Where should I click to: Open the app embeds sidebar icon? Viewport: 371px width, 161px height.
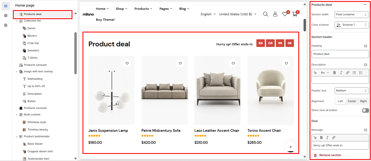(x=6, y=25)
